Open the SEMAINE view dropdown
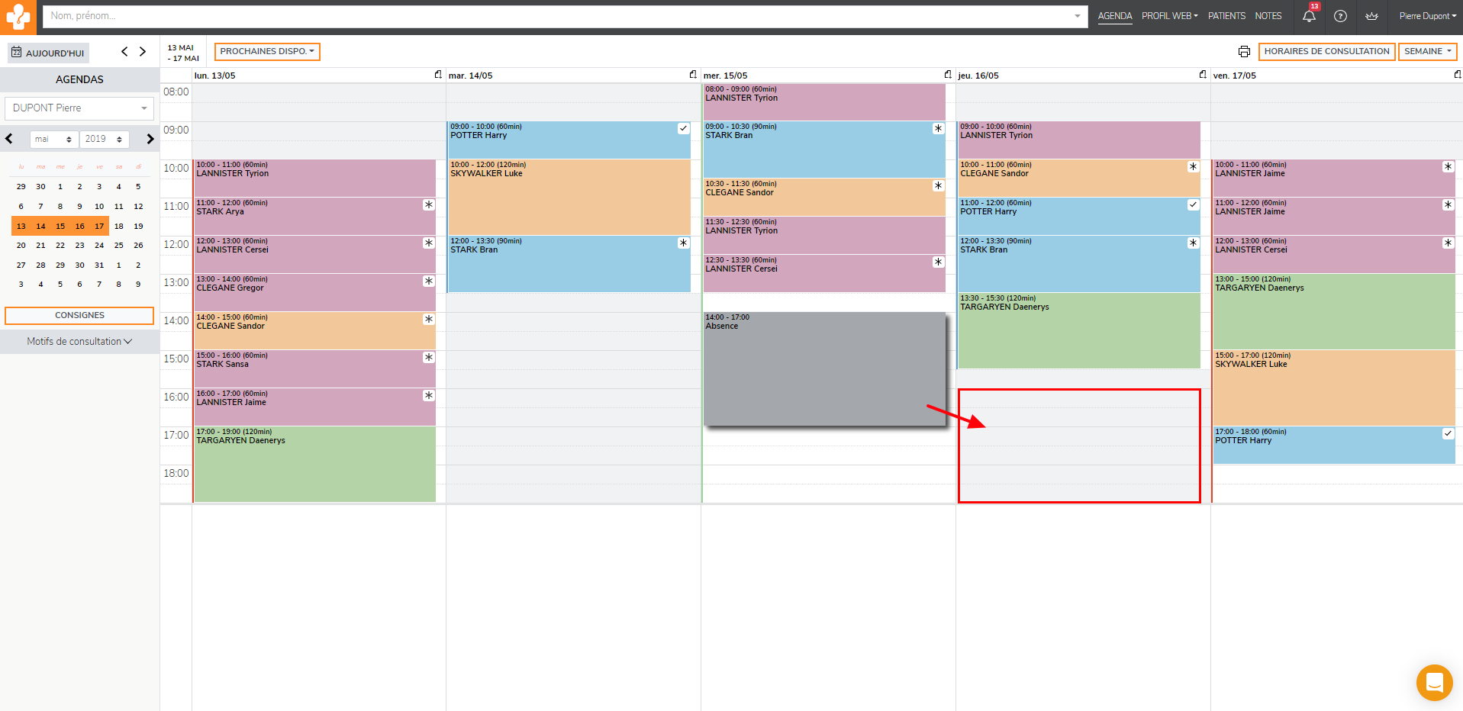 click(x=1427, y=52)
